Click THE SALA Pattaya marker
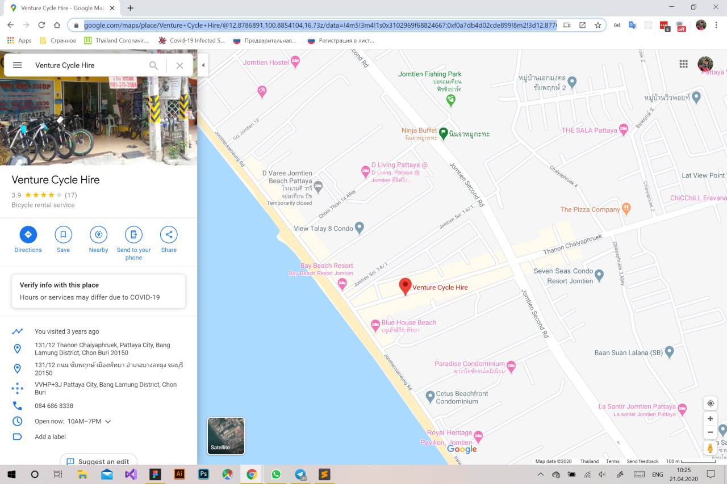 [623, 129]
